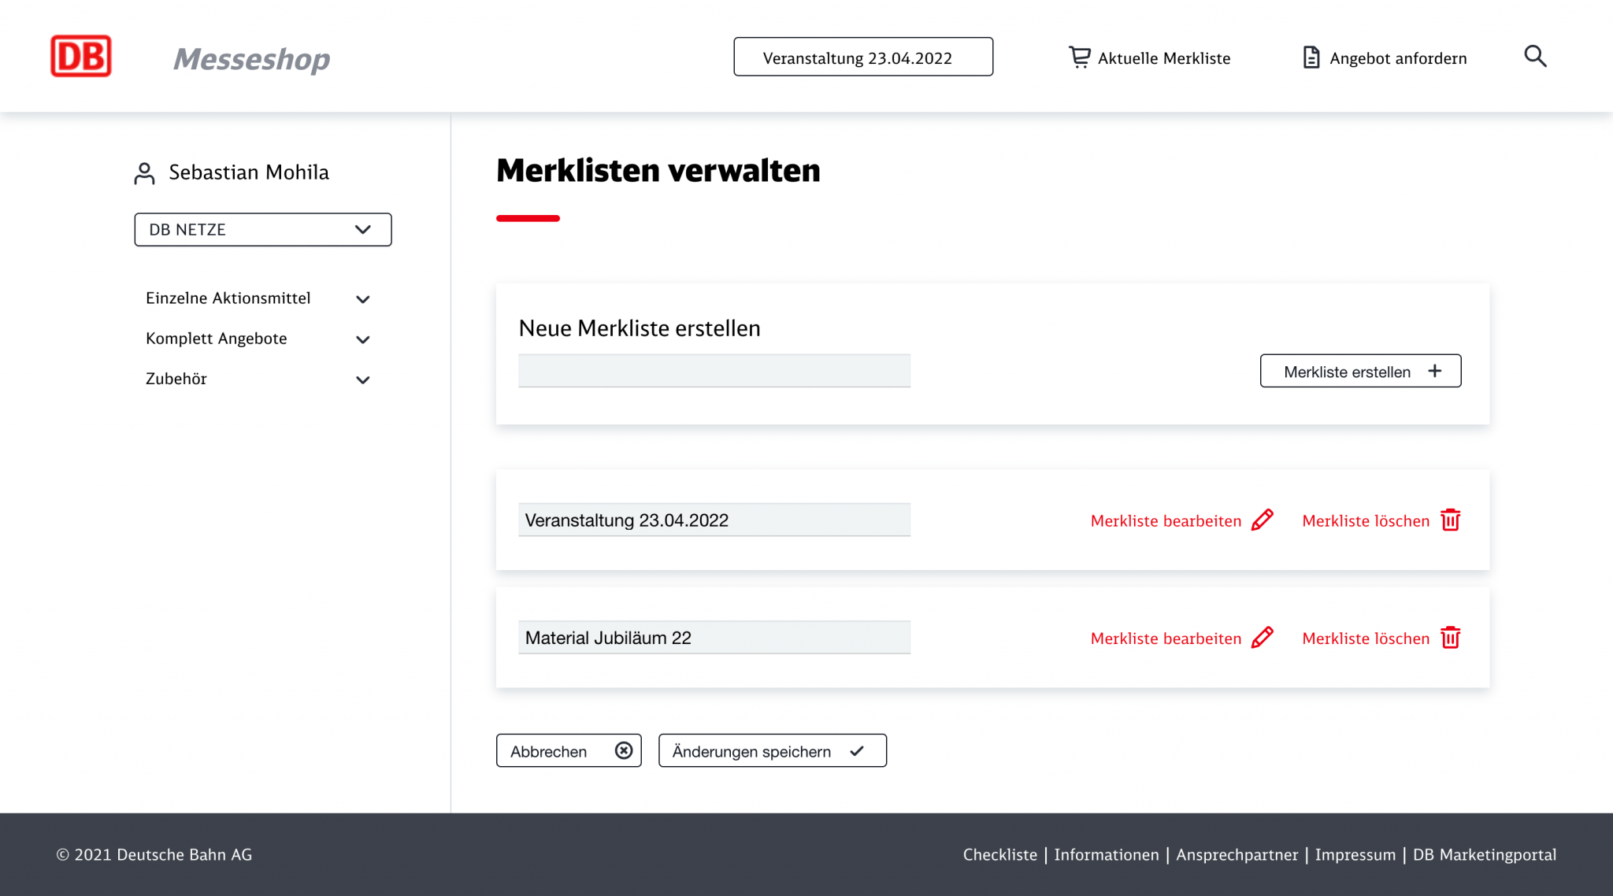
Task: Click the pencil icon for Veranstaltung 23.04.2022
Action: (x=1263, y=519)
